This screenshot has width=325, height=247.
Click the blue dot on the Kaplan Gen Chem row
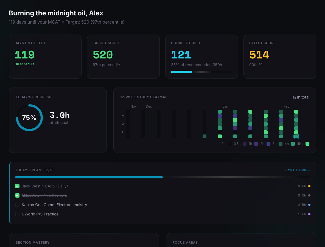[x=309, y=205]
